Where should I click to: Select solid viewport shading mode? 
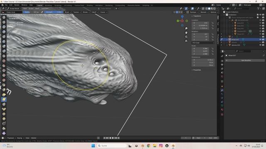pos(209,8)
